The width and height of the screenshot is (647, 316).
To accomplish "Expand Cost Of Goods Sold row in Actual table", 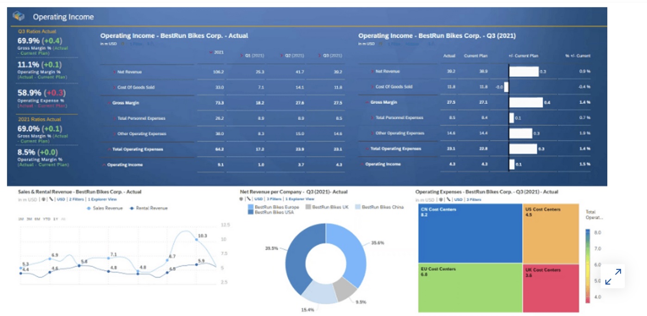I will tap(114, 87).
